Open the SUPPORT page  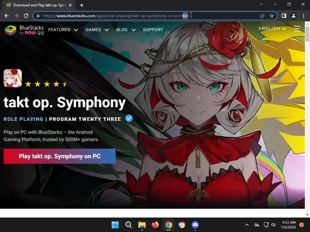(x=153, y=30)
